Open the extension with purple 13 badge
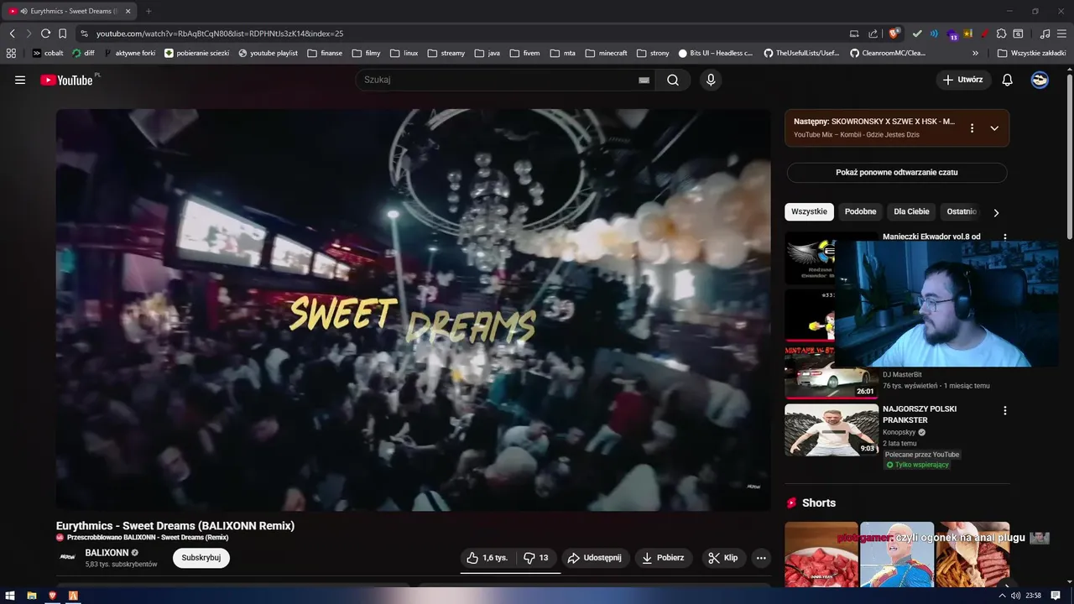Viewport: 1074px width, 604px height. tap(952, 34)
